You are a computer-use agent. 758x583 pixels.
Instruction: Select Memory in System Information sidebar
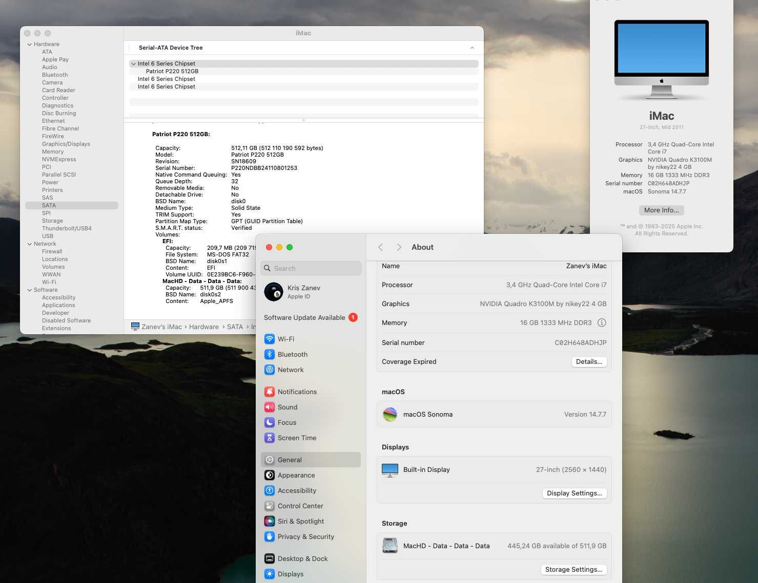coord(53,152)
